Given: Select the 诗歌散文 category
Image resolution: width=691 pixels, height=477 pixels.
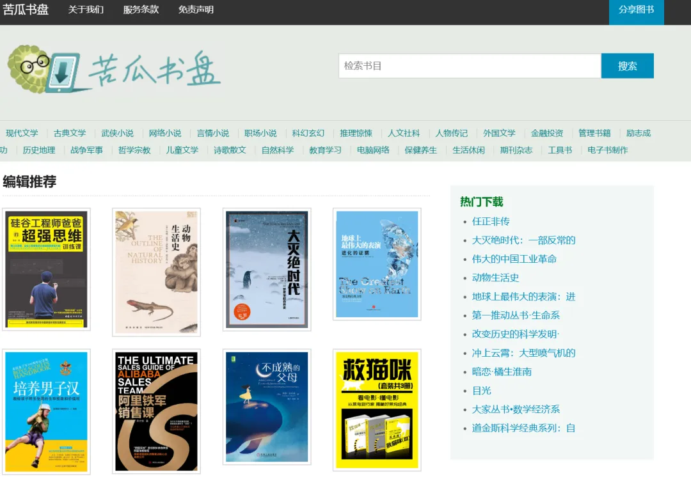Looking at the screenshot, I should click(230, 150).
